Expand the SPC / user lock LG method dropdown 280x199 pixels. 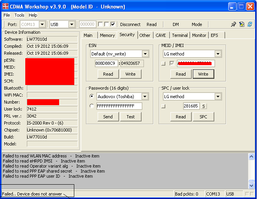pyautogui.click(x=218, y=97)
